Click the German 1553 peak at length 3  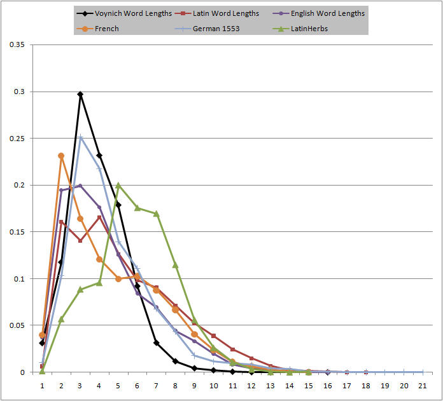pyautogui.click(x=80, y=137)
